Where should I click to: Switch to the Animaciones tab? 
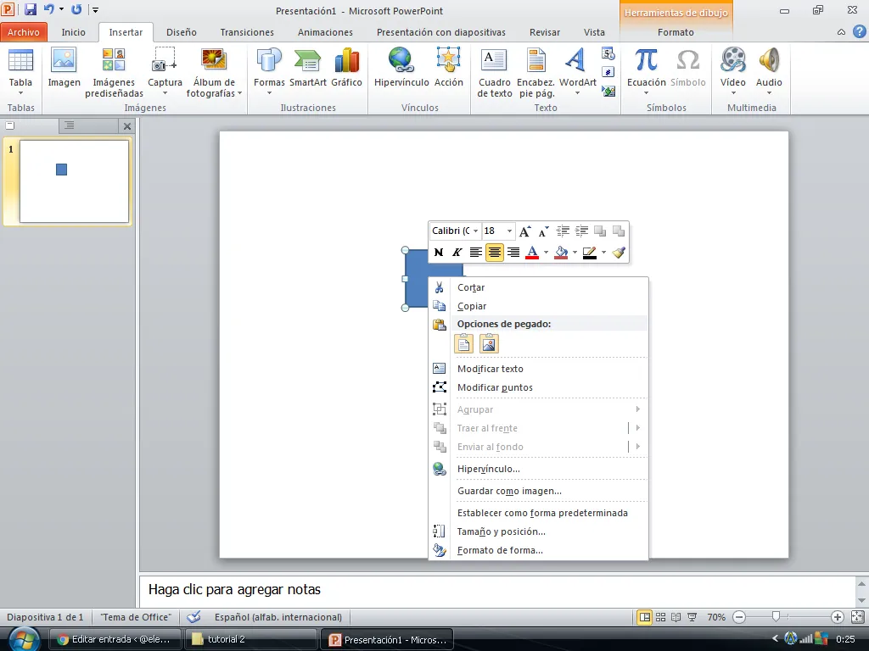(325, 32)
